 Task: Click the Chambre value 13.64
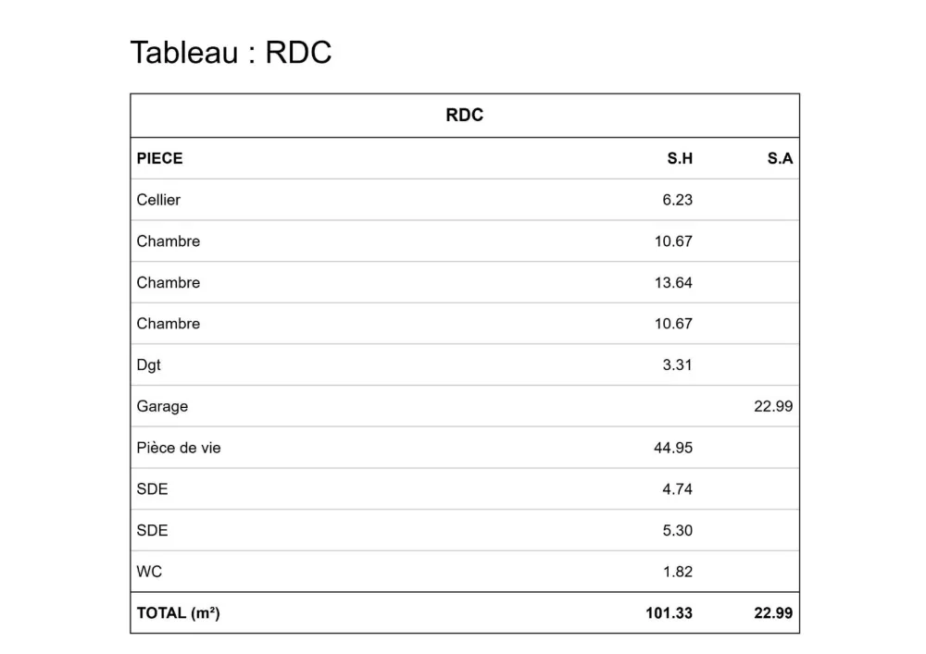tap(673, 282)
